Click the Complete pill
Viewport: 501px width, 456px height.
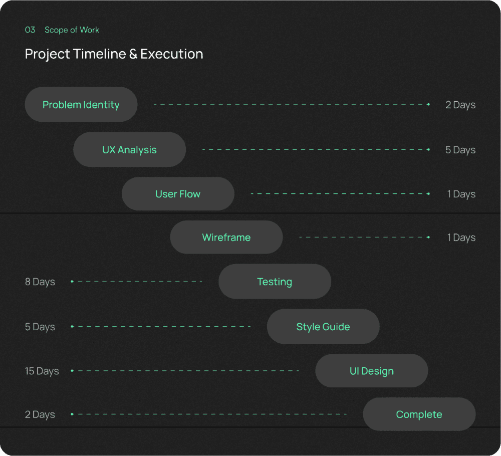tap(419, 414)
